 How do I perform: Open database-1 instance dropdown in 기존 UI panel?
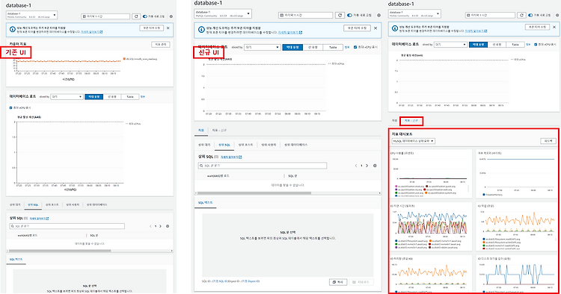coord(31,15)
